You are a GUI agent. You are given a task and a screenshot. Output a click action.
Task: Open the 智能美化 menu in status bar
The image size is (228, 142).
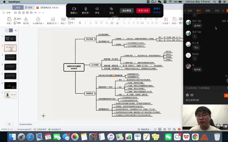pyautogui.click(x=144, y=129)
